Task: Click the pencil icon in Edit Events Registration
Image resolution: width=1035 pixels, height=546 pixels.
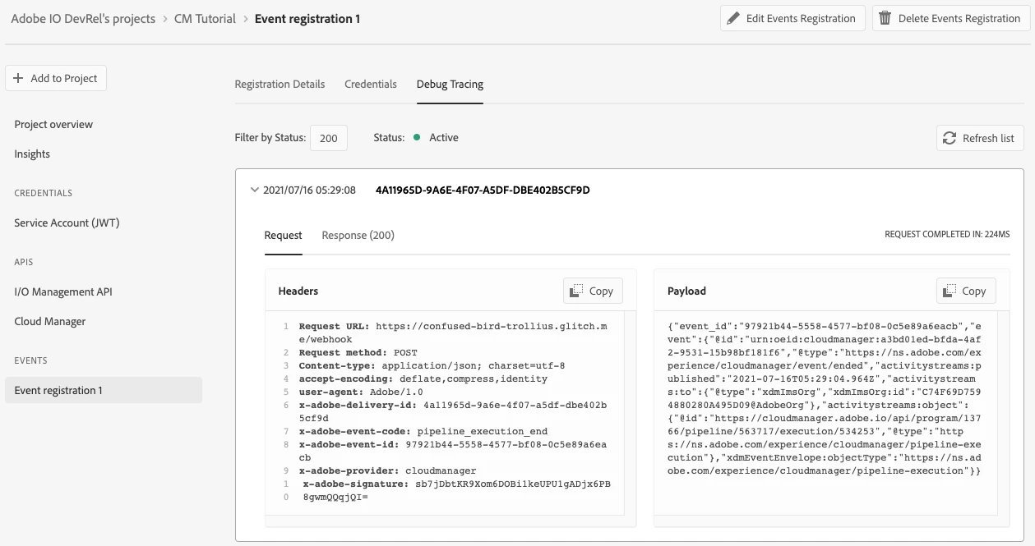Action: [733, 18]
